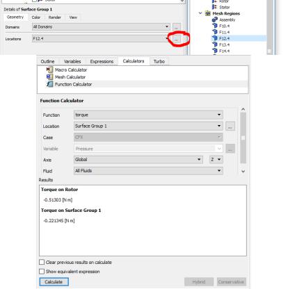Enable Clear previous results on calculate

coord(42,262)
